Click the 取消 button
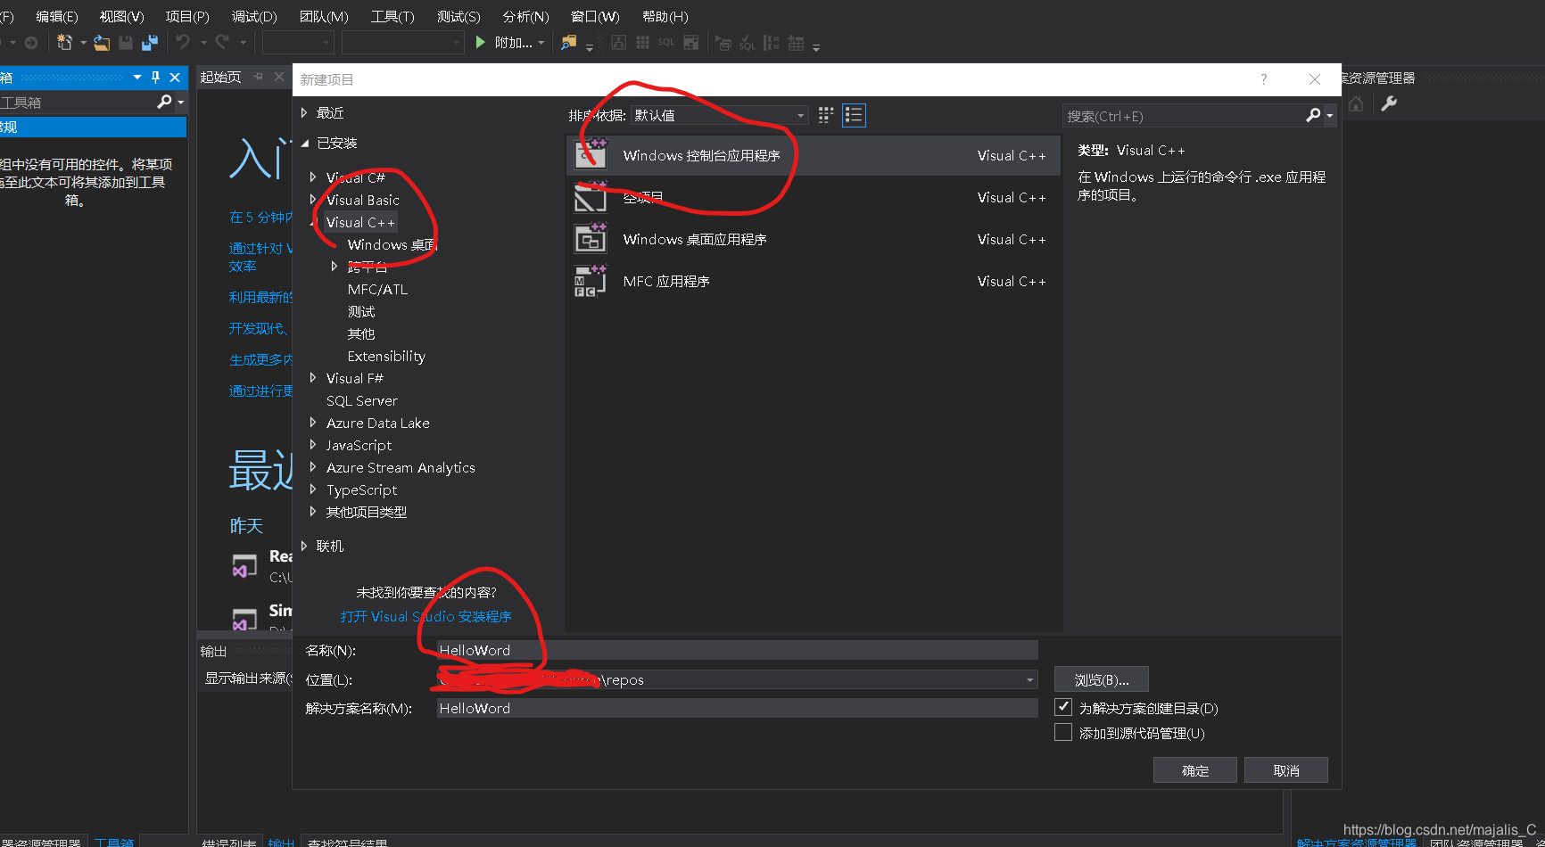Viewport: 1545px width, 847px height. tap(1286, 770)
